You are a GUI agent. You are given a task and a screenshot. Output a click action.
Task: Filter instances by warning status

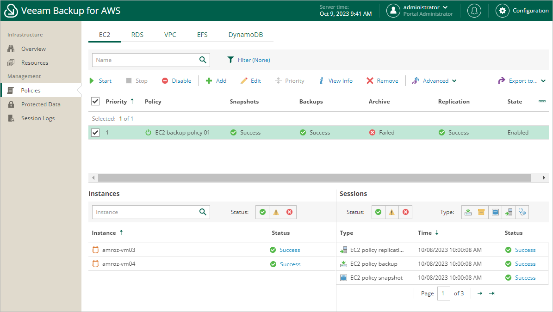276,212
